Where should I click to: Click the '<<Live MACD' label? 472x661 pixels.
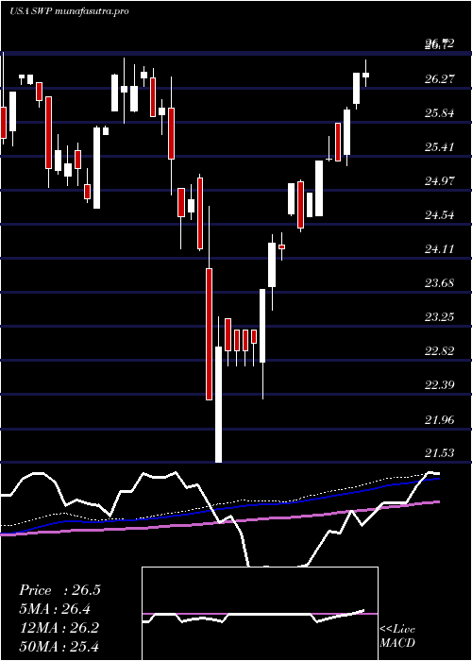(x=397, y=636)
